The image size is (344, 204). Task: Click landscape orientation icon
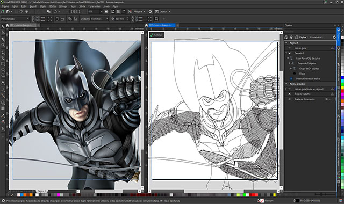[x=62, y=19]
